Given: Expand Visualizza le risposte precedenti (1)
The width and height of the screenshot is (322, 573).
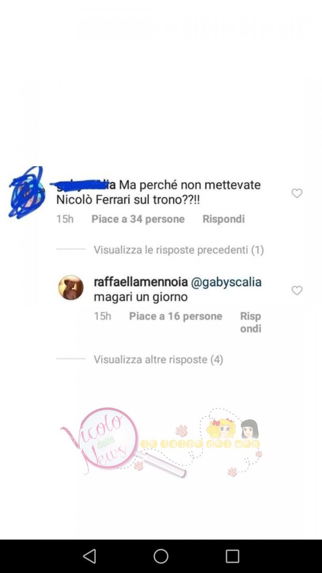Looking at the screenshot, I should [178, 250].
